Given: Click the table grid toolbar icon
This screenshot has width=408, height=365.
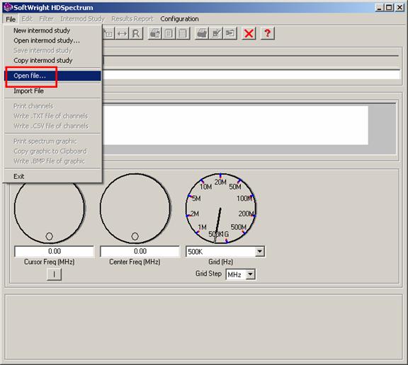Looking at the screenshot, I should coord(183,33).
